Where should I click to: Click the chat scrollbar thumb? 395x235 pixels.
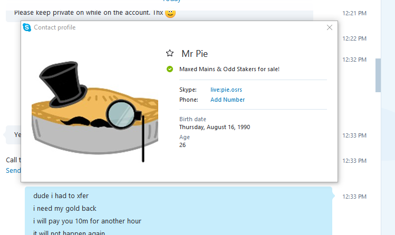(x=378, y=75)
